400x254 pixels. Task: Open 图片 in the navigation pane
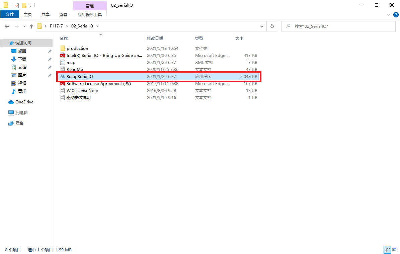tap(22, 75)
